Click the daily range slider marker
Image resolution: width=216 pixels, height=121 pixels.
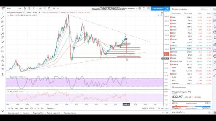click(x=173, y=100)
